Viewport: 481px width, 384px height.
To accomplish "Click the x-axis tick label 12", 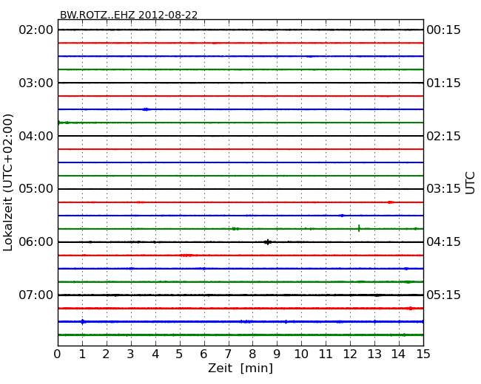I will [x=350, y=354].
